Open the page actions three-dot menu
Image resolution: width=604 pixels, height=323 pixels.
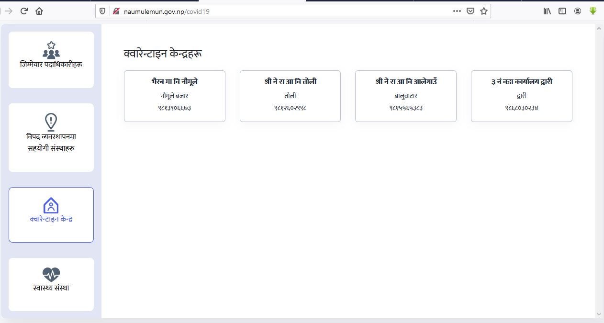tap(457, 11)
